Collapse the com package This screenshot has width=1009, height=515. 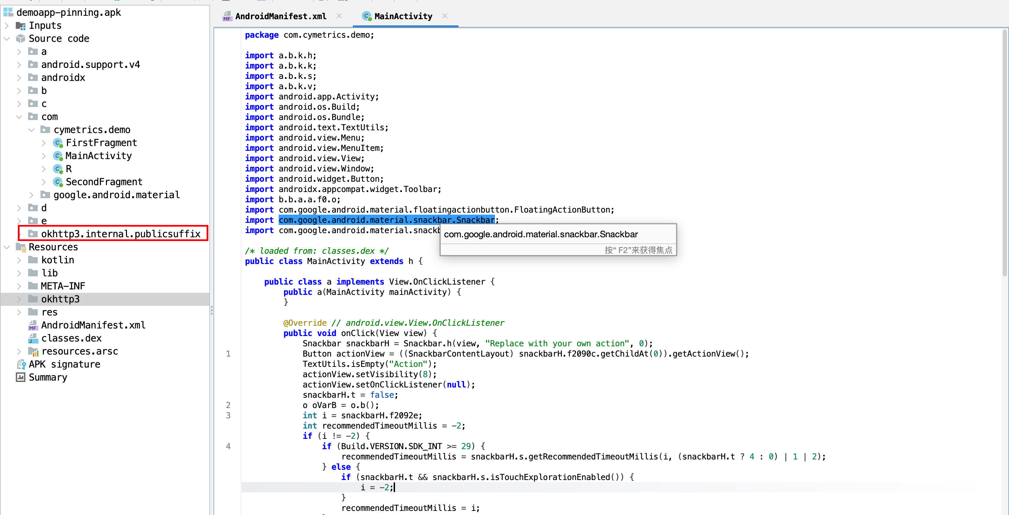tap(19, 117)
